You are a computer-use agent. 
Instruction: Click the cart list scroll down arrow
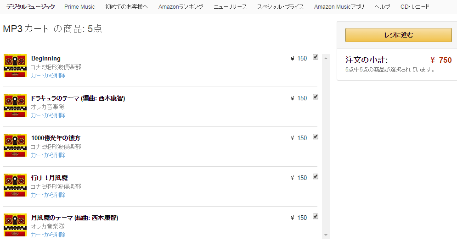pos(326,235)
